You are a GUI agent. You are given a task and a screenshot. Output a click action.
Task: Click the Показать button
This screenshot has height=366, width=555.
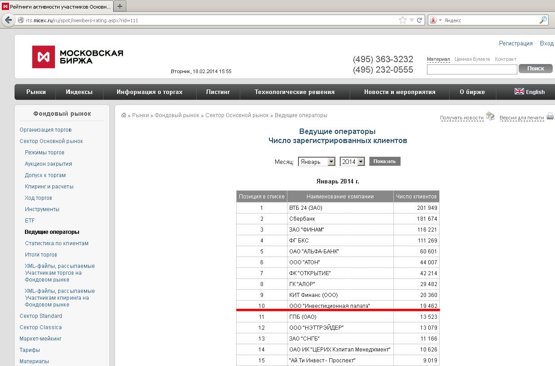[x=385, y=161]
